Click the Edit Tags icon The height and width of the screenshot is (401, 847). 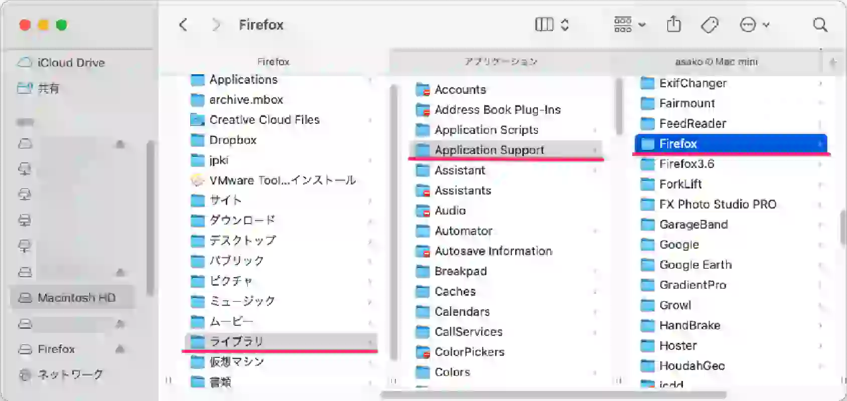pyautogui.click(x=710, y=25)
